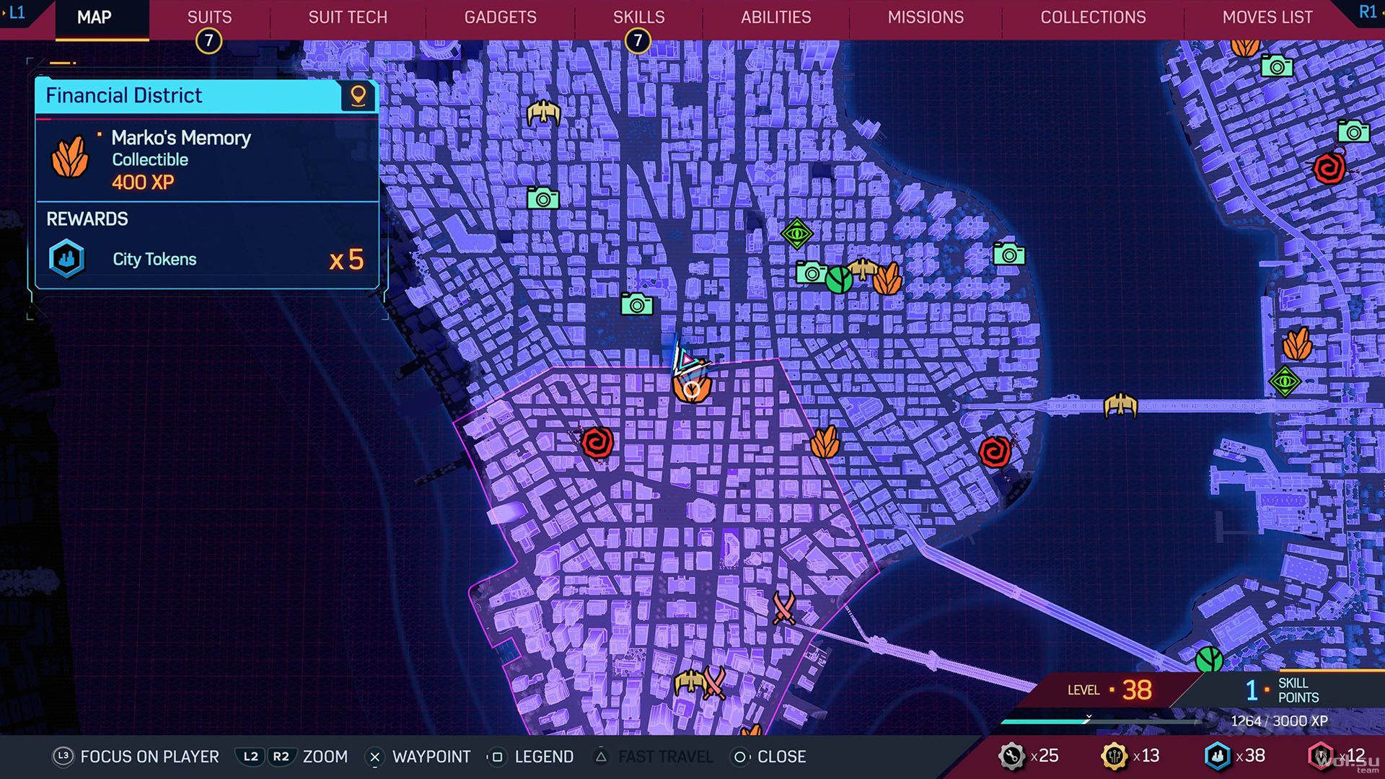Select the camera icon beside the green leaf circle

tap(812, 273)
